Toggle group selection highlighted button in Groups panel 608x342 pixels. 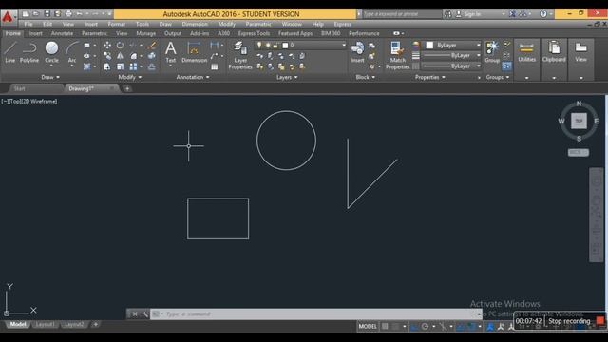coord(506,66)
